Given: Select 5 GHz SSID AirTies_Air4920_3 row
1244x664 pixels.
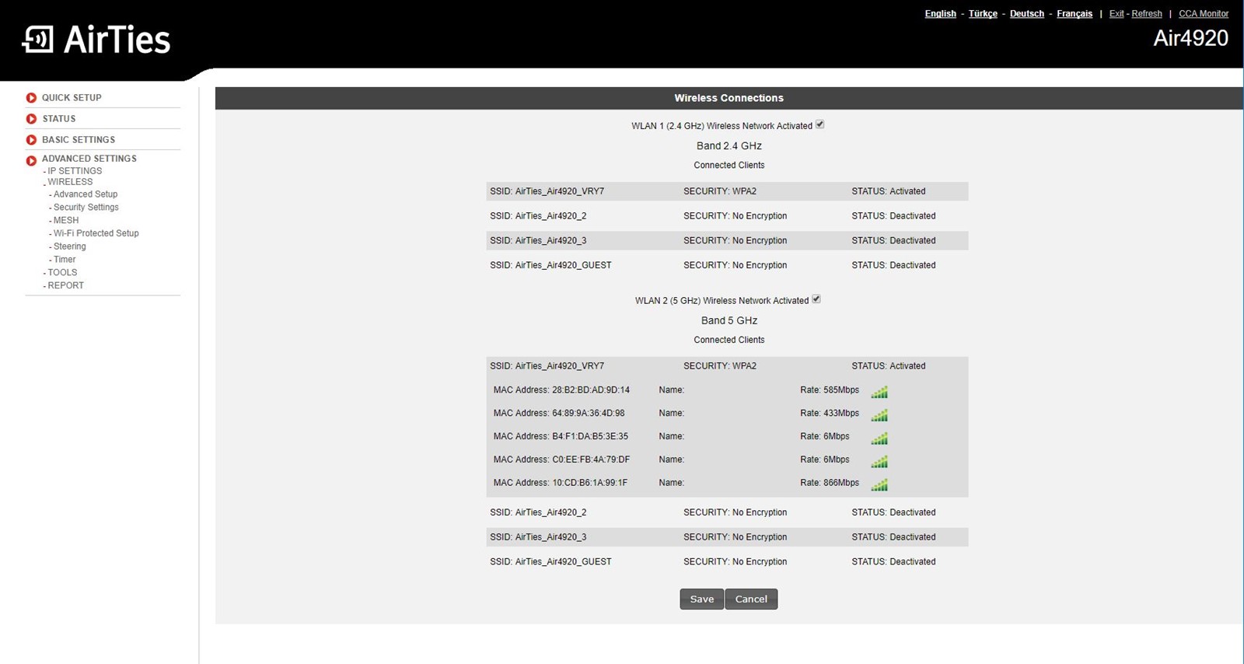Looking at the screenshot, I should click(x=727, y=537).
